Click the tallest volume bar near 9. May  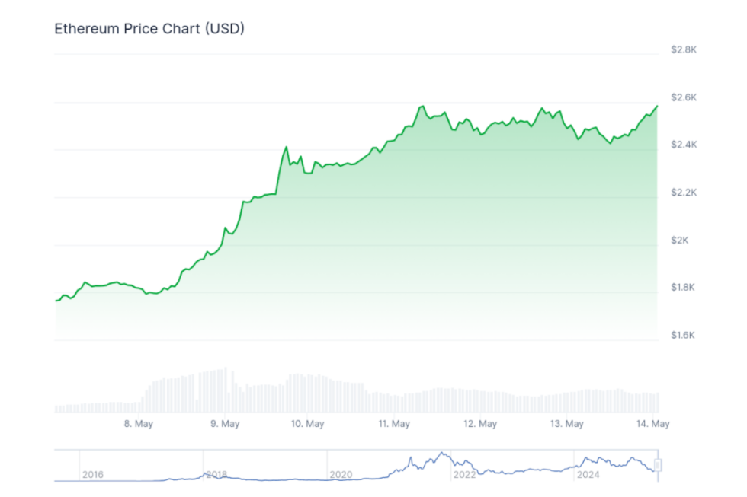point(226,390)
